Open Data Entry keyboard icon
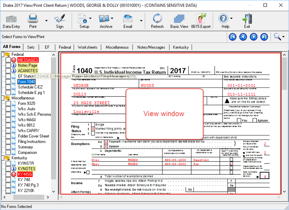 11,19
